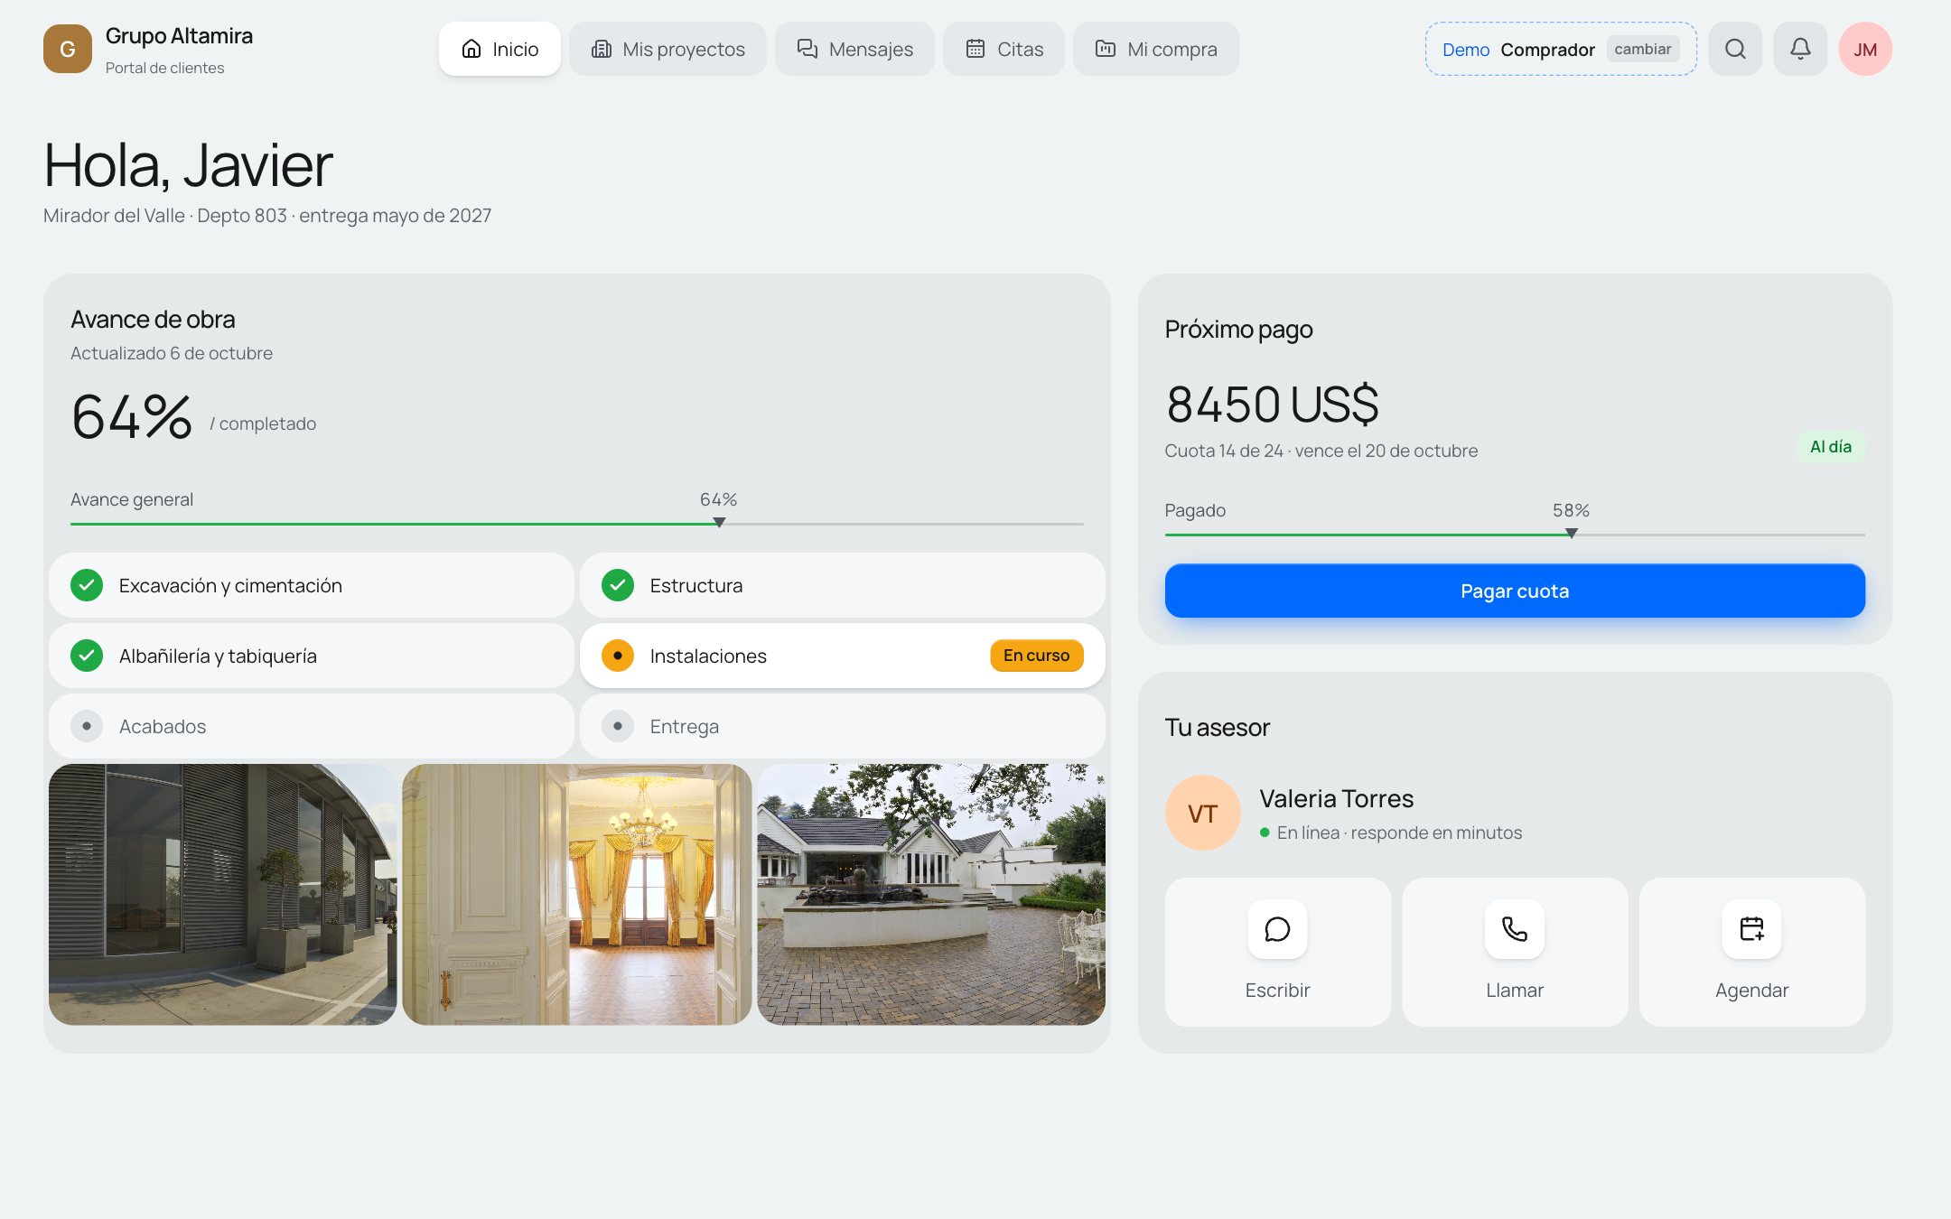The width and height of the screenshot is (1951, 1219).
Task: Click orange status dot beside Instalaciones
Action: pyautogui.click(x=618, y=656)
